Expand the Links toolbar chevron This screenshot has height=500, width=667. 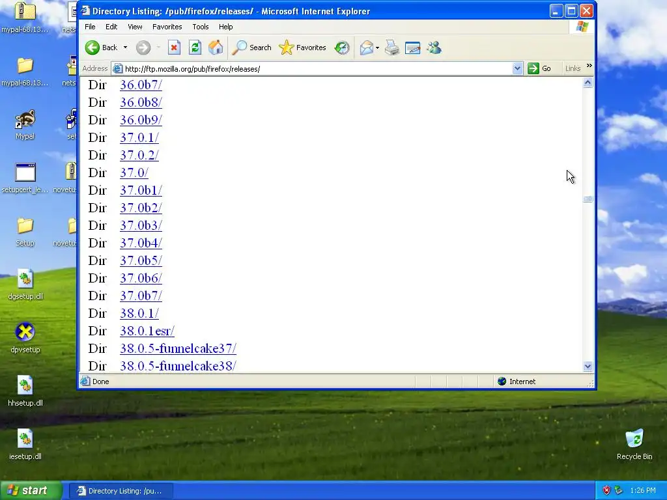pyautogui.click(x=589, y=66)
